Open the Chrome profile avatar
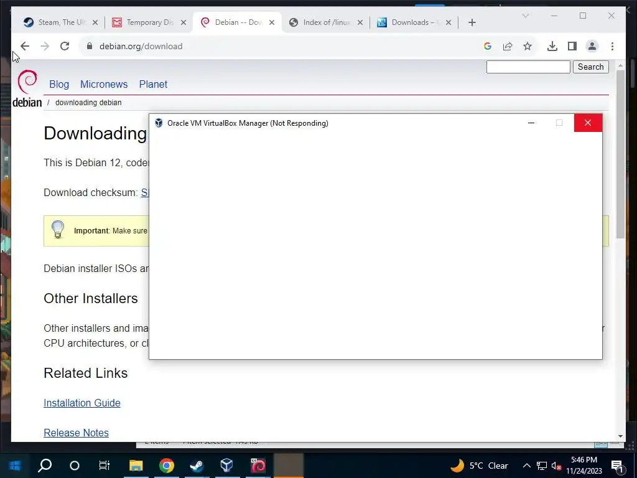Screen dimensions: 637x478 (x=592, y=46)
